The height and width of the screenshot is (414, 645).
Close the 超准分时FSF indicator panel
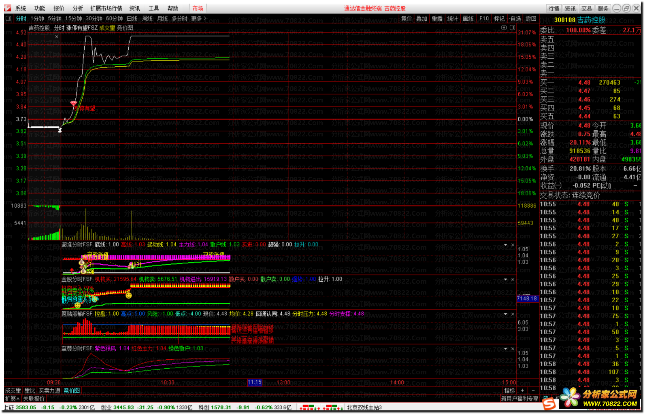pyautogui.click(x=513, y=245)
